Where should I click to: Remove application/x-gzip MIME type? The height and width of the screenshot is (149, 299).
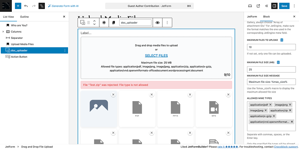pyautogui.click(x=274, y=116)
